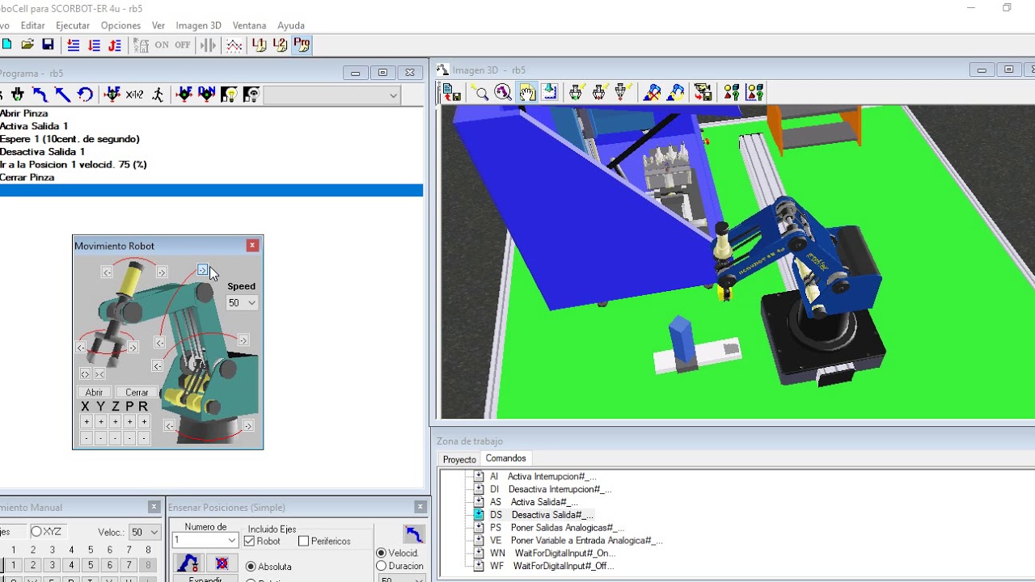Click axis button 5 in Movimiento Manual
The width and height of the screenshot is (1035, 582).
(x=91, y=565)
